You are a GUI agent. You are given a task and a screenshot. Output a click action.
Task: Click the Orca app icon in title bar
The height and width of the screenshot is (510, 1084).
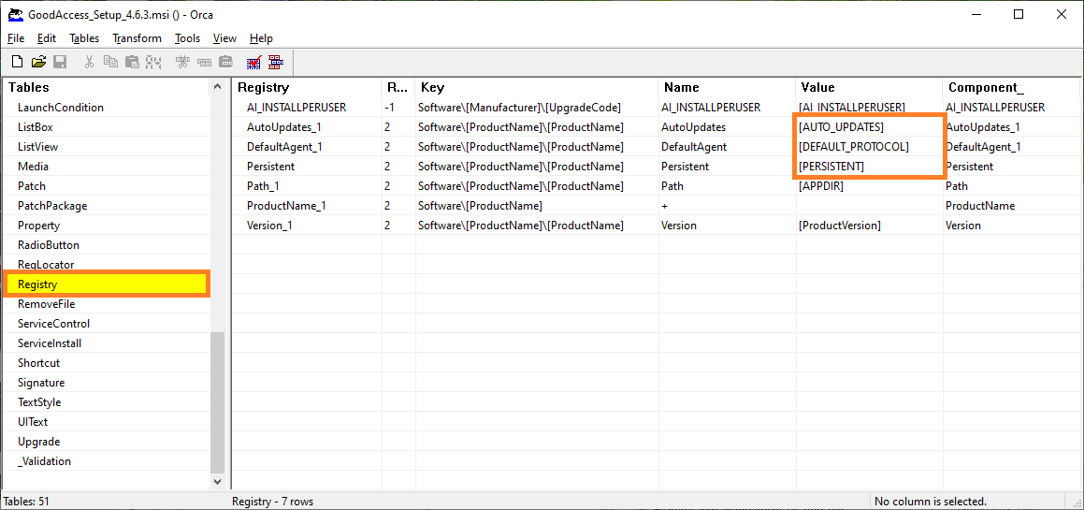click(15, 14)
